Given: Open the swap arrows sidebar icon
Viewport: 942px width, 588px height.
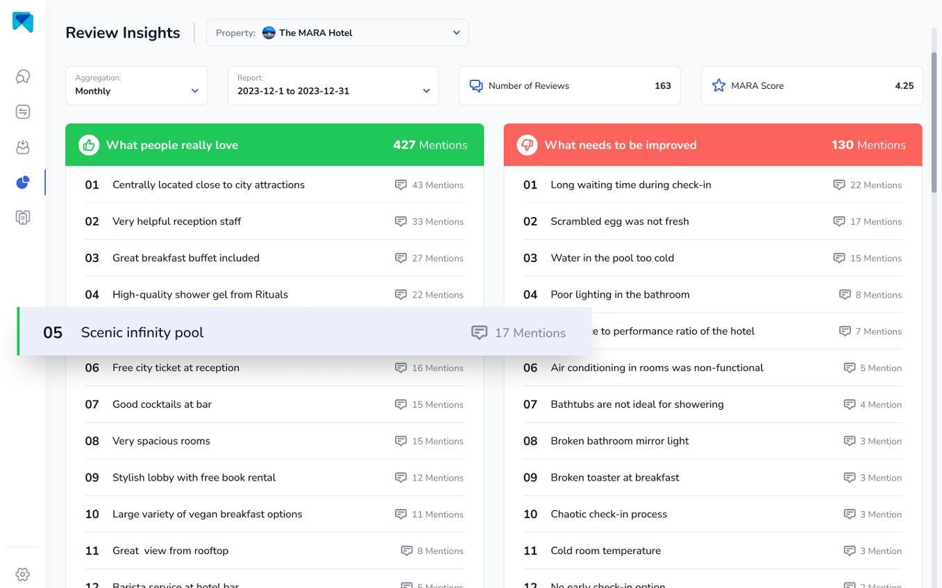Looking at the screenshot, I should (x=23, y=112).
